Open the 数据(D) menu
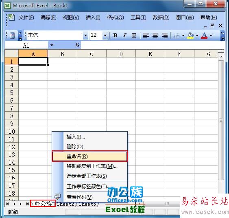Image resolution: width=229 pixels, height=218 pixels. pyautogui.click(x=161, y=18)
